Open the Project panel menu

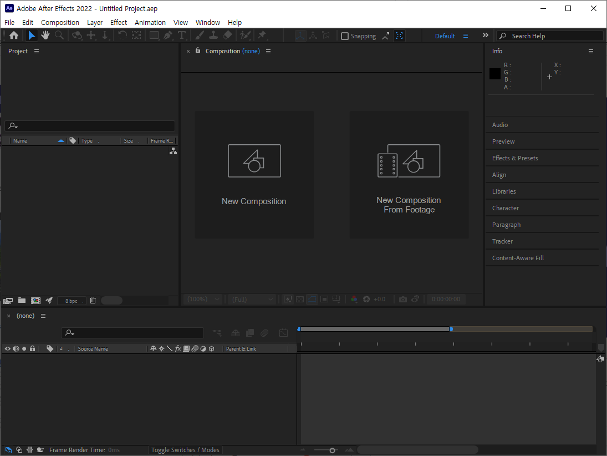click(37, 51)
